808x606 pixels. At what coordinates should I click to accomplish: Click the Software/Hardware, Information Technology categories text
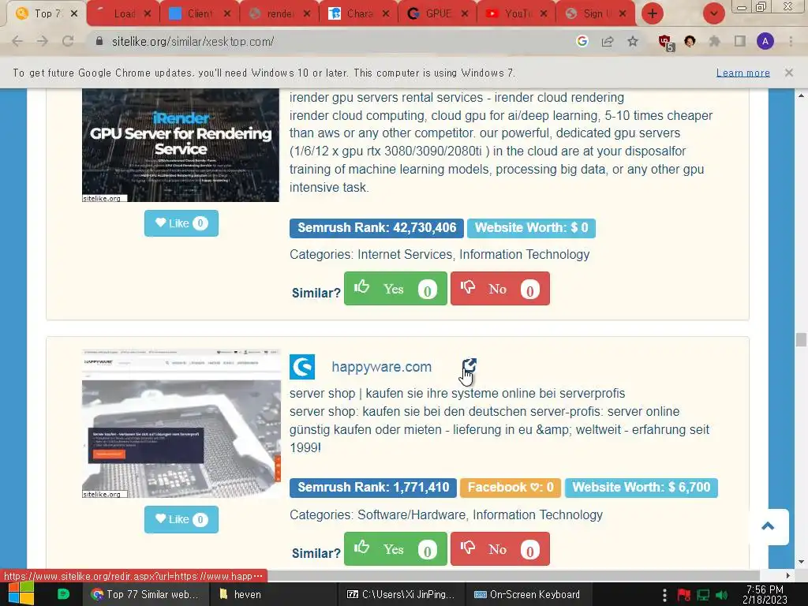tap(481, 514)
